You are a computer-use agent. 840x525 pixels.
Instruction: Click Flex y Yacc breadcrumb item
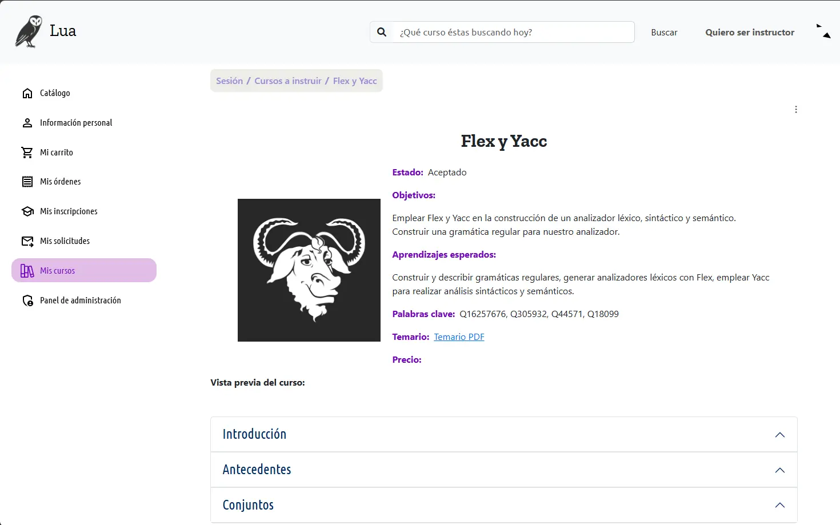click(355, 81)
